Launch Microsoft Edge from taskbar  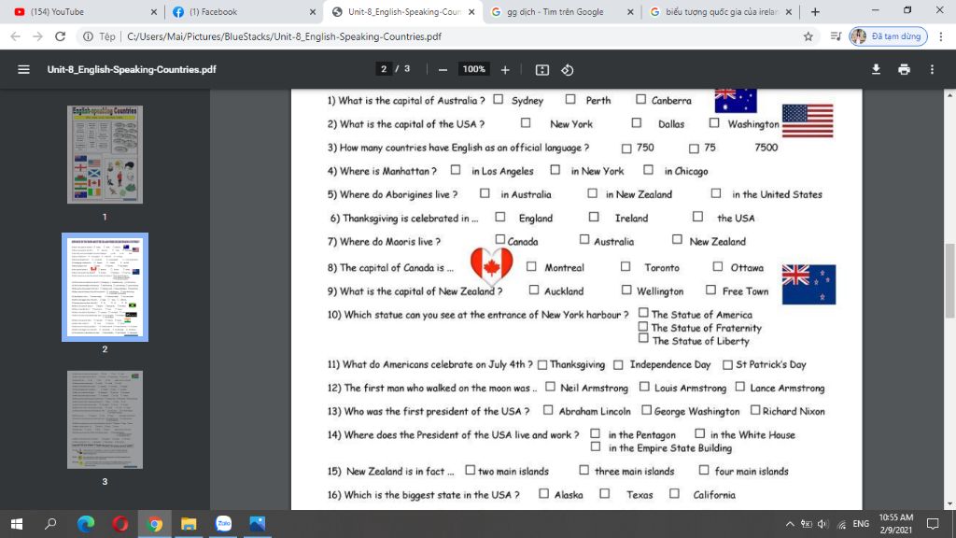pyautogui.click(x=86, y=523)
